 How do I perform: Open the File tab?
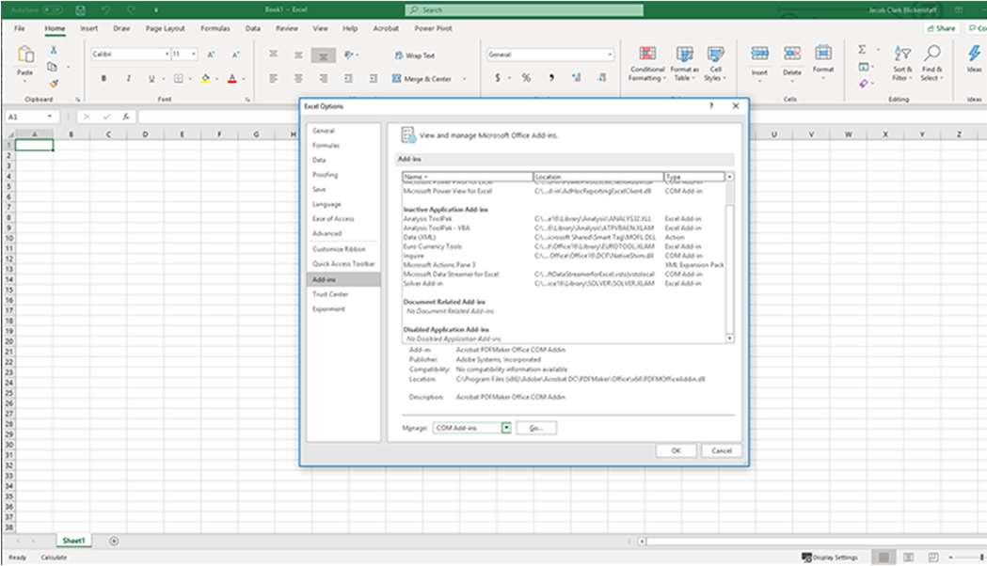pos(20,28)
